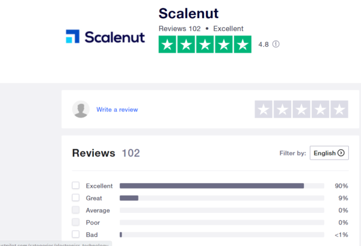
Task: Select the fourth empty rating star
Action: (x=320, y=109)
